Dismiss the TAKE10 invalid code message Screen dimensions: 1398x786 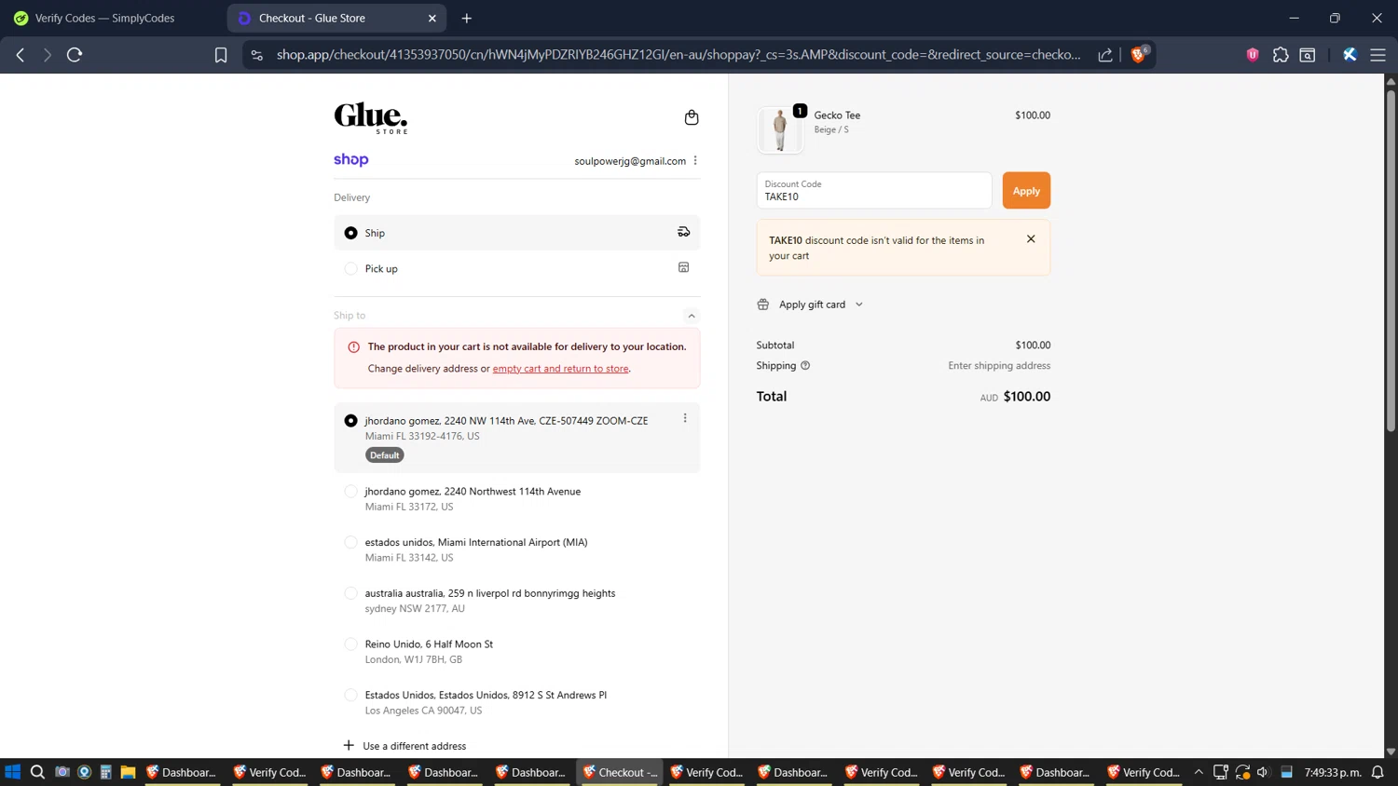(x=1031, y=239)
